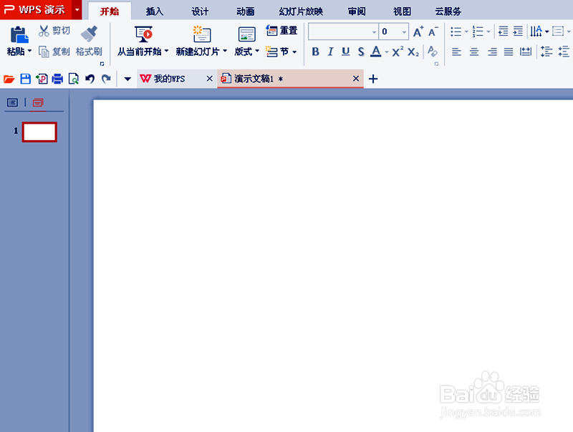Viewport: 573px width, 432px height.
Task: Apply bulleted list icon
Action: tap(456, 31)
